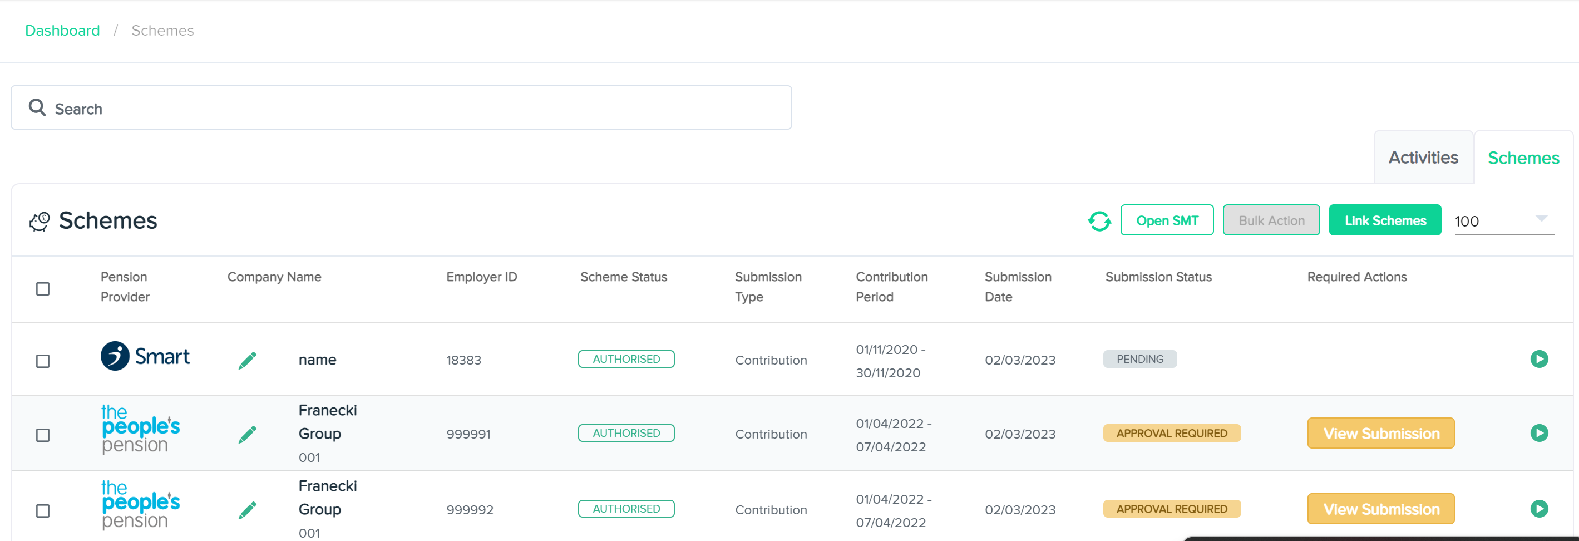Click the Submission Type column header
Image resolution: width=1579 pixels, height=541 pixels.
click(x=768, y=287)
